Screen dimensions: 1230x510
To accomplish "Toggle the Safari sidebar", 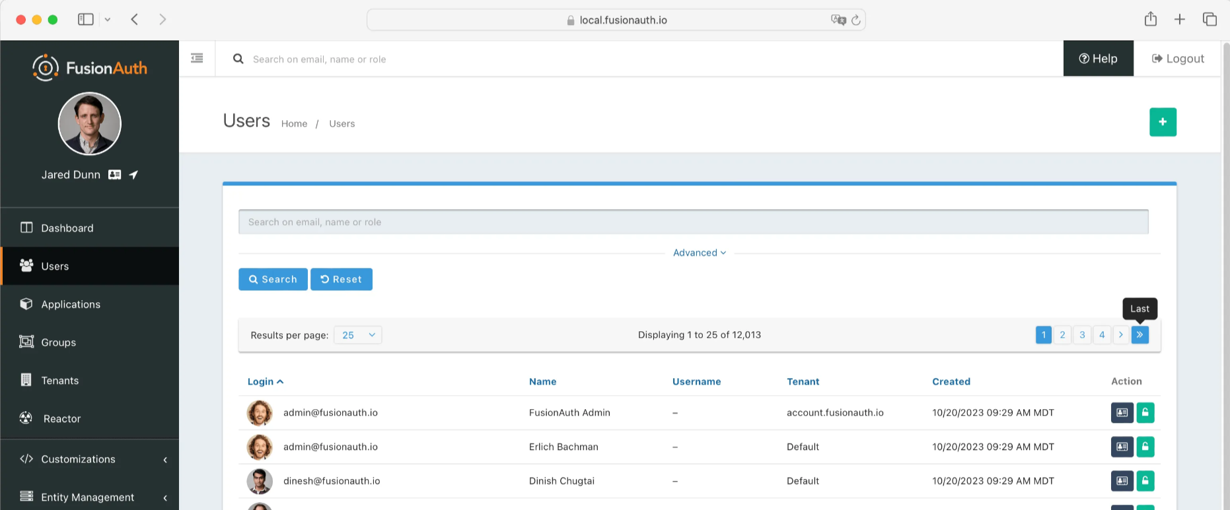I will 86,19.
